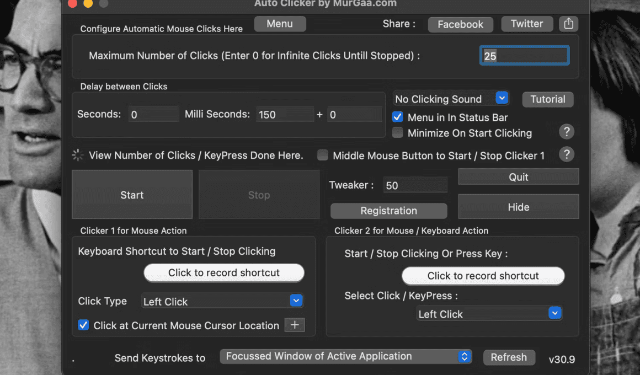
Task: Click the Milli Seconds field showing 150
Action: coord(285,114)
